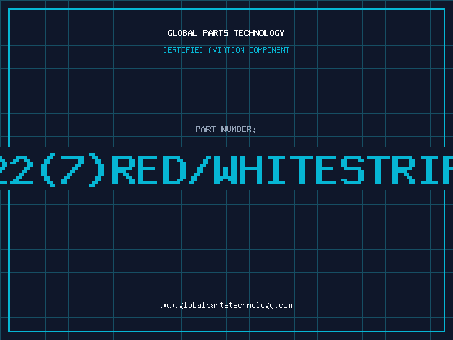Click the CERTIFIED AVIATION COMPONENT subtitle

coord(226,50)
